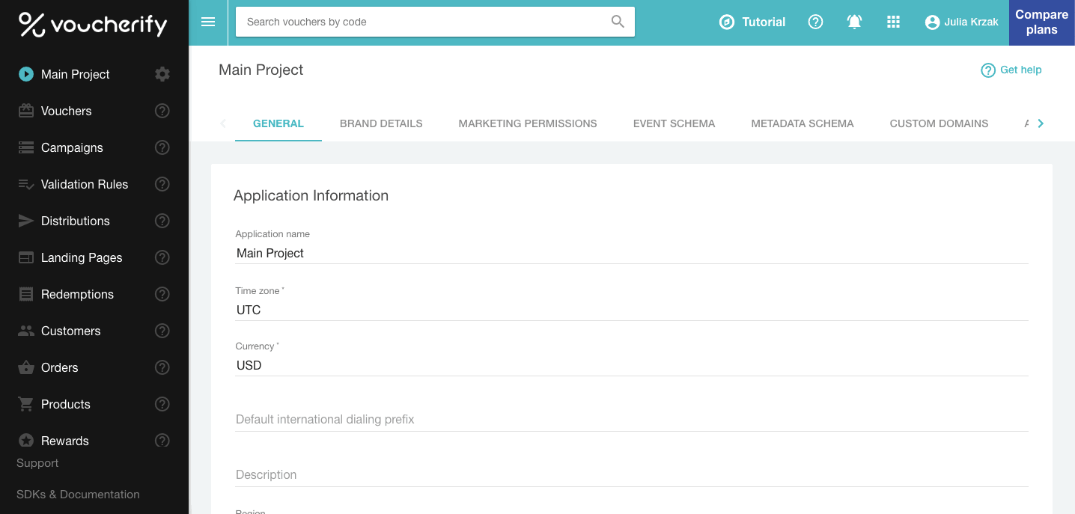Open Rewards in sidebar
The width and height of the screenshot is (1075, 514).
point(65,441)
